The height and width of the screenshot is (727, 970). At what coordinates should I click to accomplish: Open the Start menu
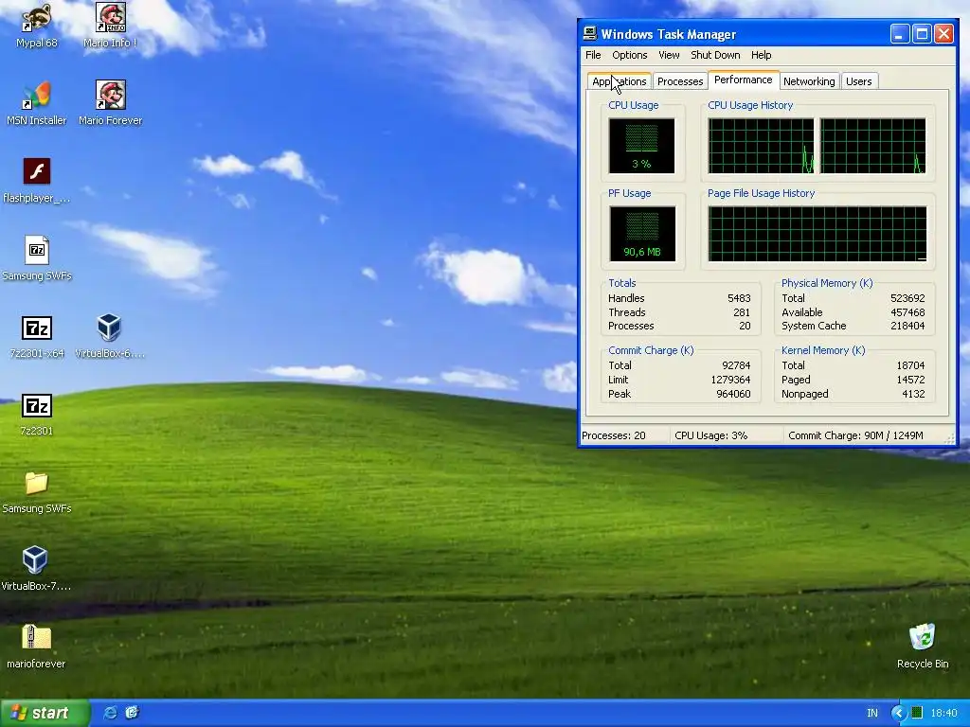point(44,713)
